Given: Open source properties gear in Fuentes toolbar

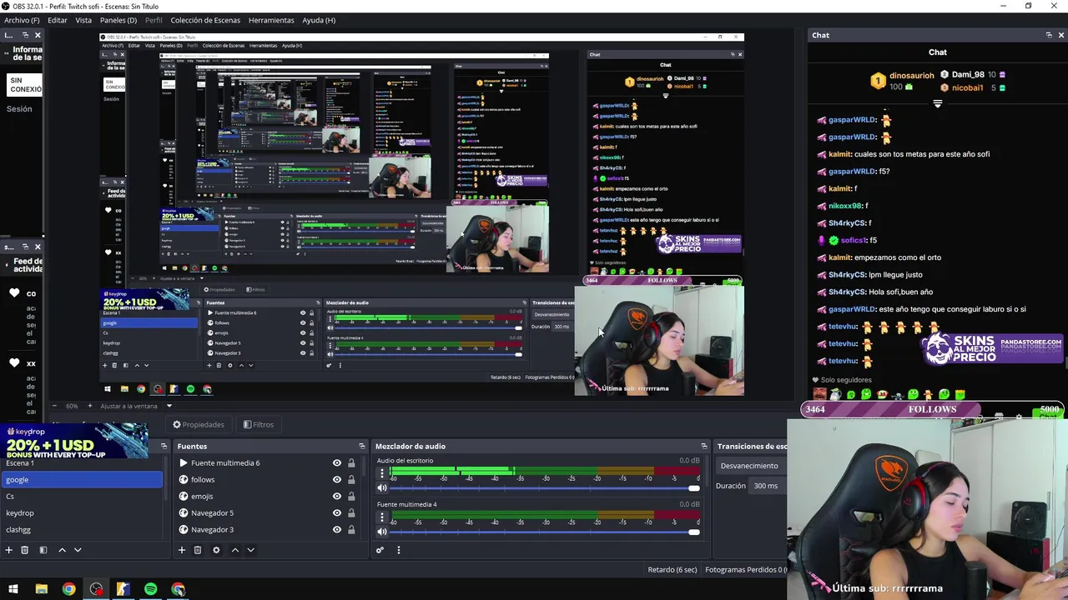Looking at the screenshot, I should point(216,550).
